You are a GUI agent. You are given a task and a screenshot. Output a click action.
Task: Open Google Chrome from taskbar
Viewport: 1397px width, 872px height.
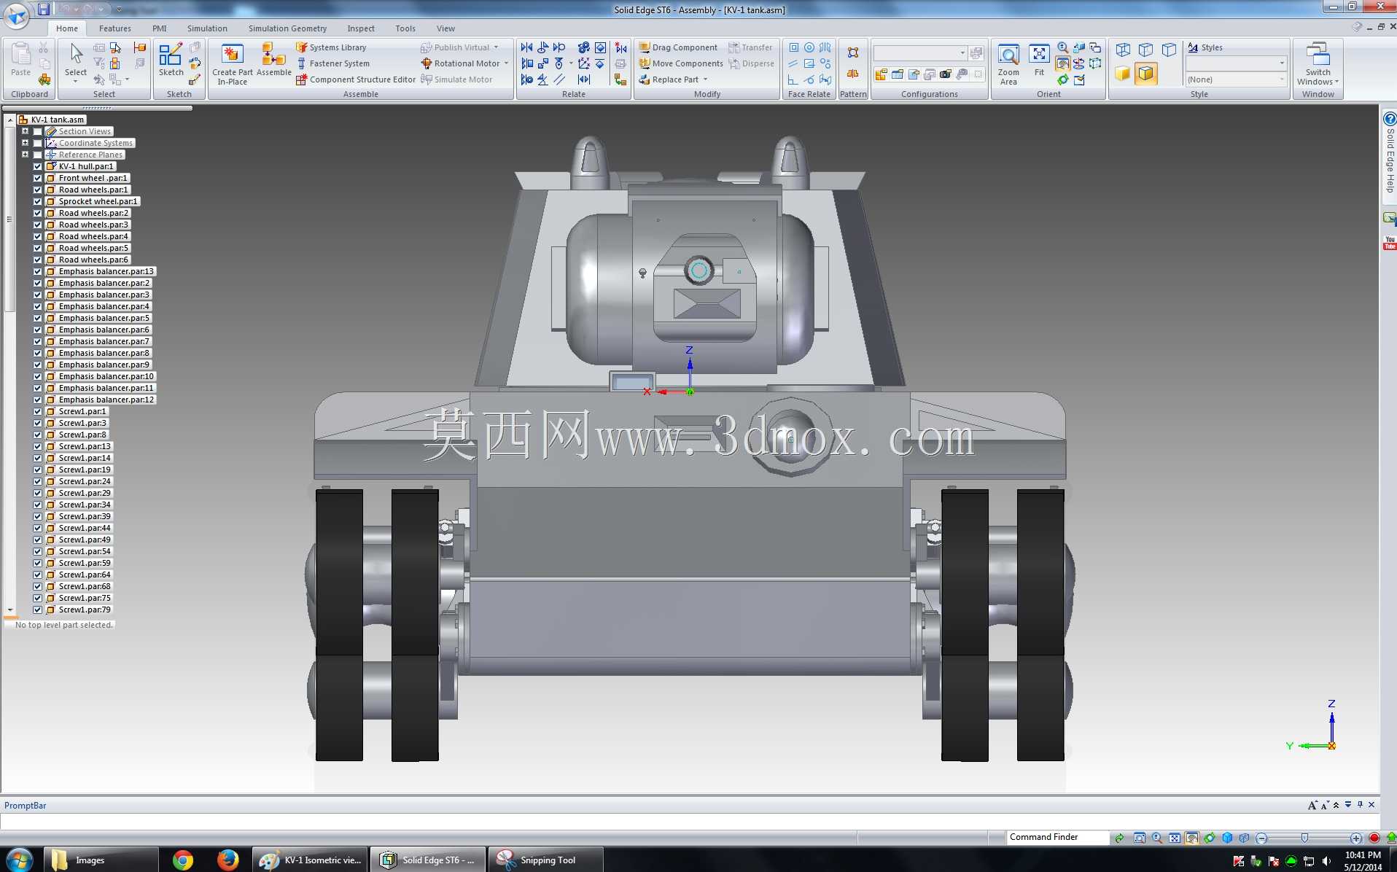tap(182, 860)
